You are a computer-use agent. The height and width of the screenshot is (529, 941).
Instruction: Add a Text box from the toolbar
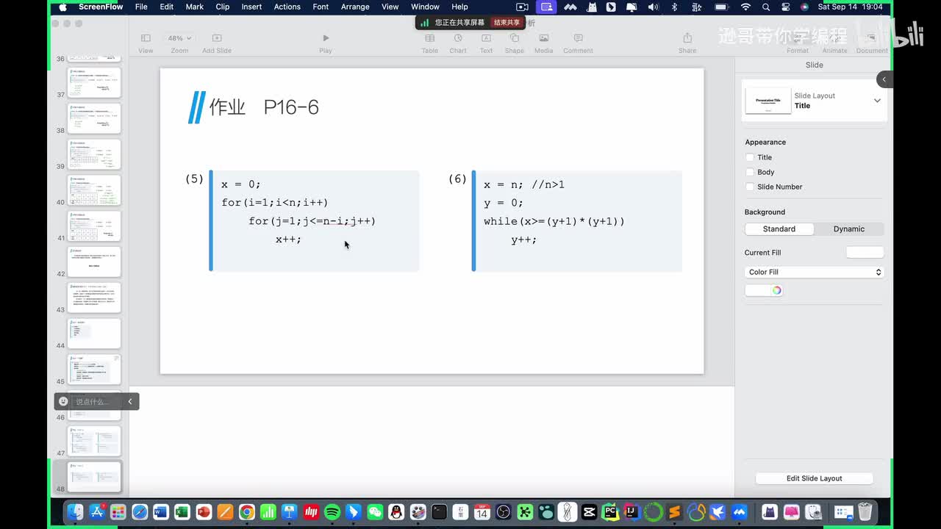[486, 43]
